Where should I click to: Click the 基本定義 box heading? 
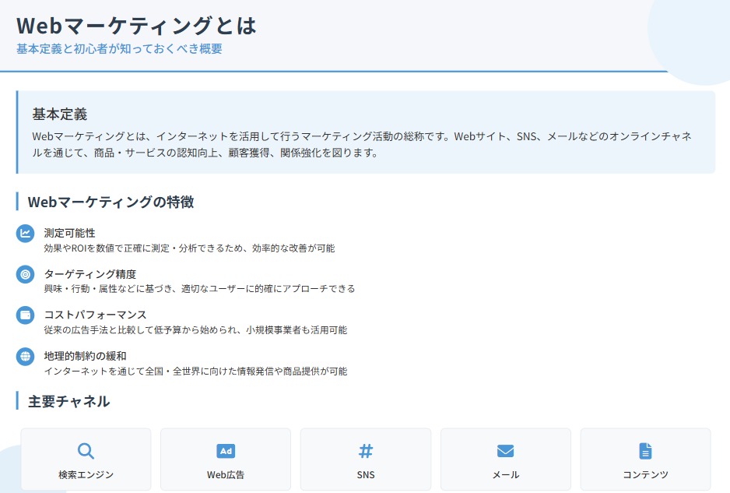(x=59, y=114)
